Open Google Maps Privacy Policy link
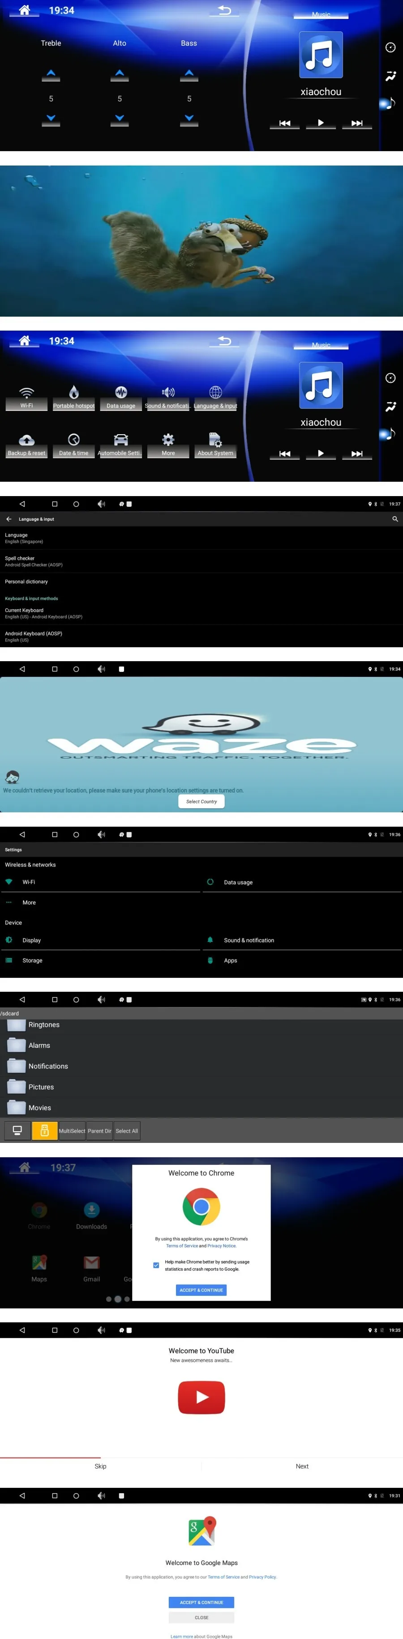 point(262,1577)
